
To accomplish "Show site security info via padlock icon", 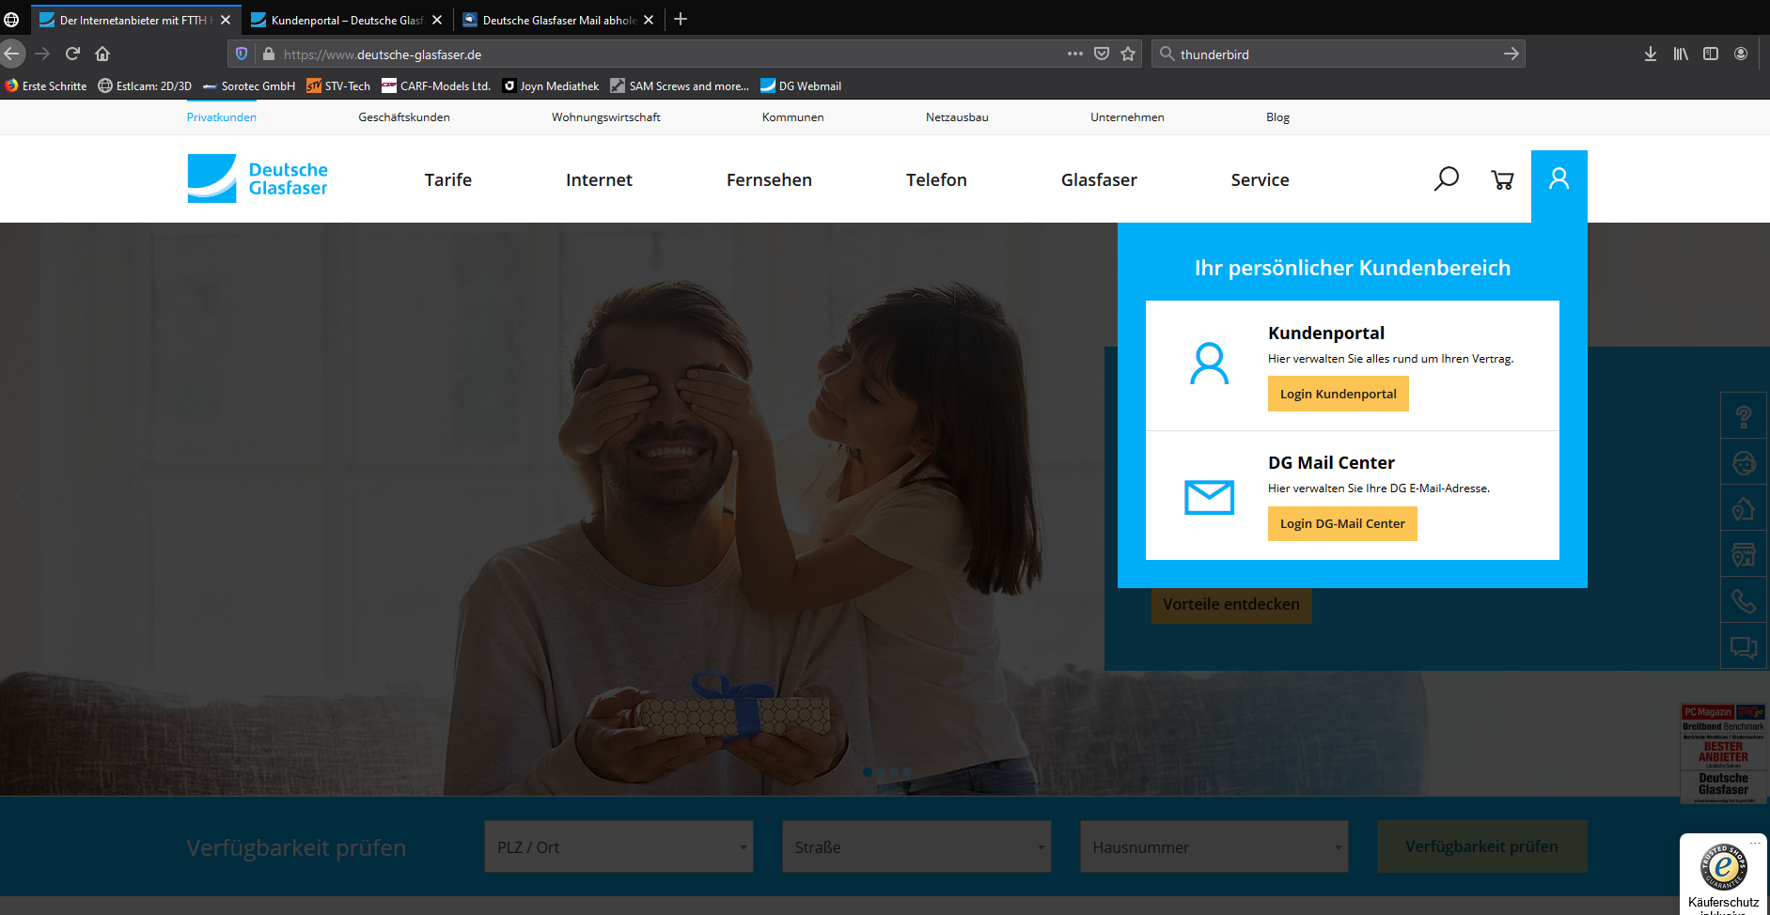I will point(268,54).
